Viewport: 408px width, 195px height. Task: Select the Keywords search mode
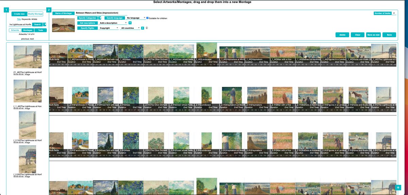coord(26,19)
